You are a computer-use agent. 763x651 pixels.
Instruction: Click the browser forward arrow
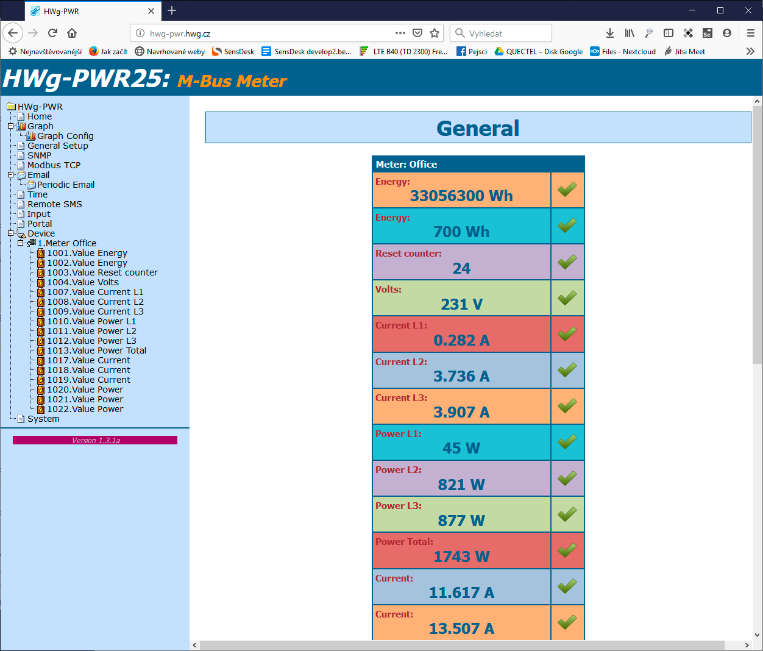pos(34,33)
